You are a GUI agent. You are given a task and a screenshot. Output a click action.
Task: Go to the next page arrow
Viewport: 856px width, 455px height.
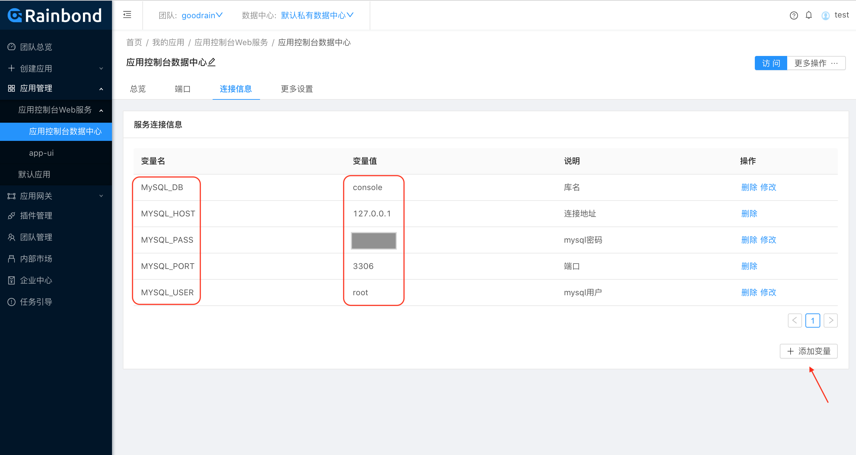831,320
